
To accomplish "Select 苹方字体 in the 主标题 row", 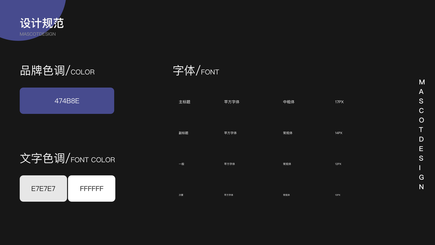I will [x=232, y=102].
